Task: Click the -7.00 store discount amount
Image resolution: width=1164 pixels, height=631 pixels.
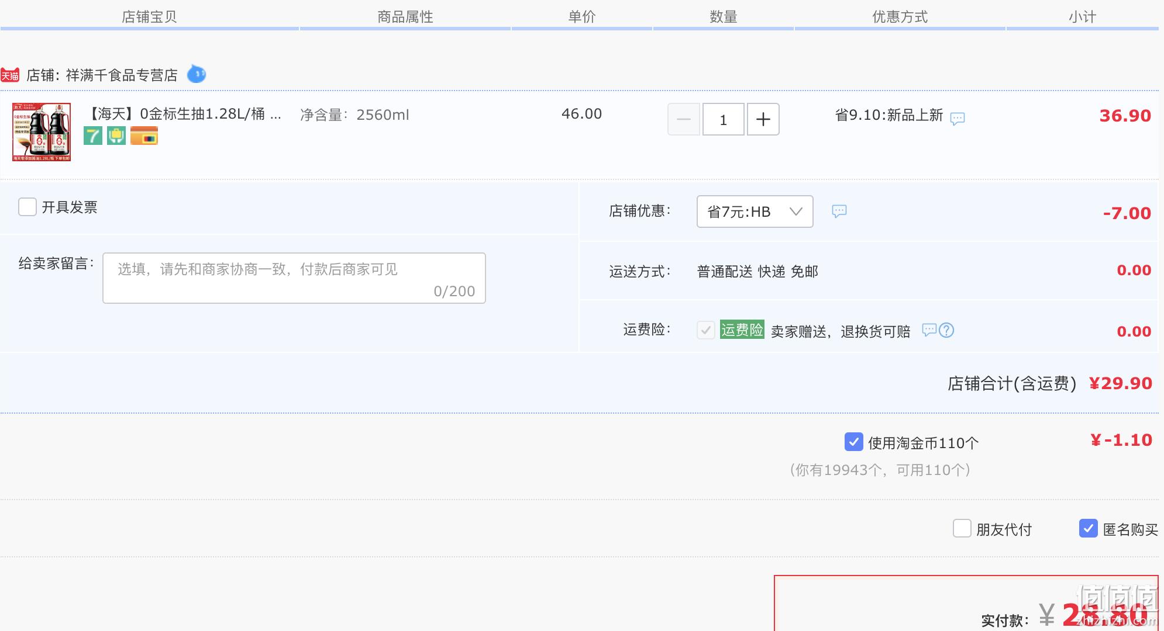Action: click(x=1127, y=213)
